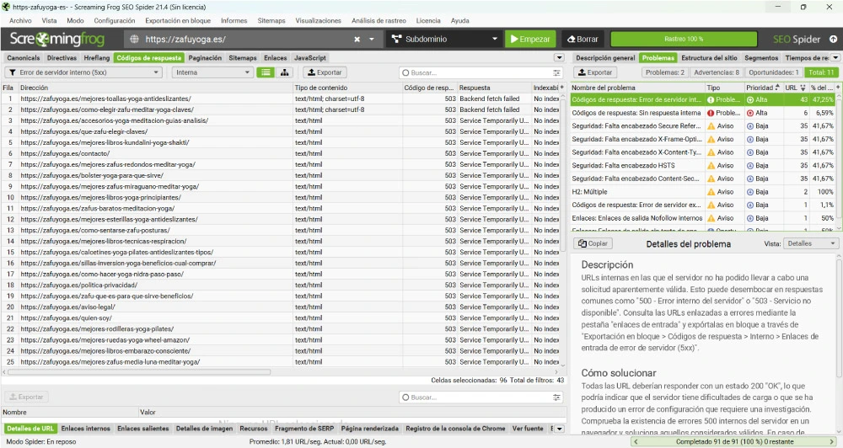Open the Visualizaciones menu
The image size is (843, 448).
pyautogui.click(x=319, y=20)
